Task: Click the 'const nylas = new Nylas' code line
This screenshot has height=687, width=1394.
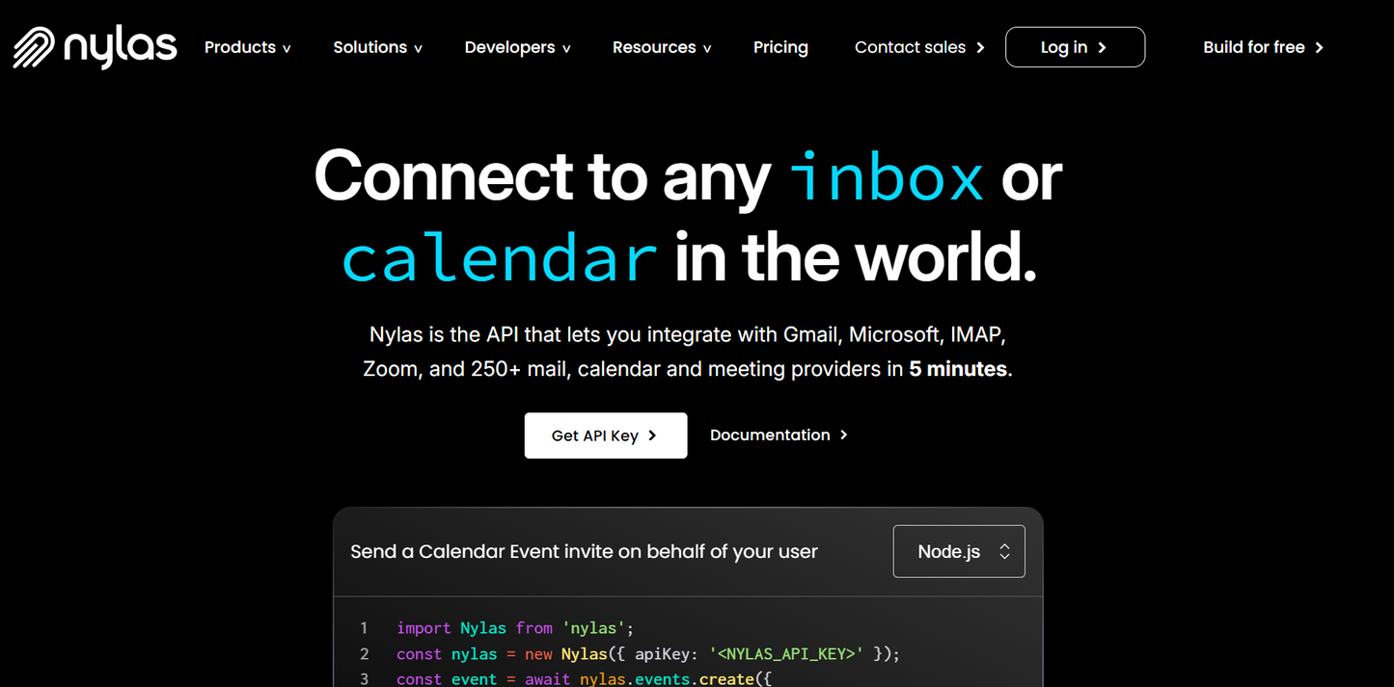Action: (647, 654)
